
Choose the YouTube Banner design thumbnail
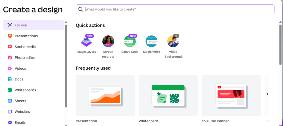(x=231, y=96)
